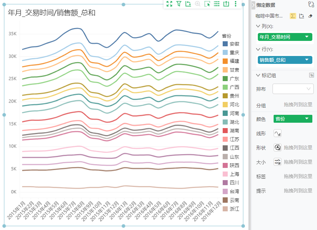Click the magnifier zoom icon in chart toolbar

click(x=198, y=4)
